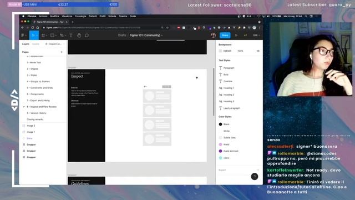This screenshot has height=200, width=355.
Task: Click background hex value field
Action: pos(227,51)
